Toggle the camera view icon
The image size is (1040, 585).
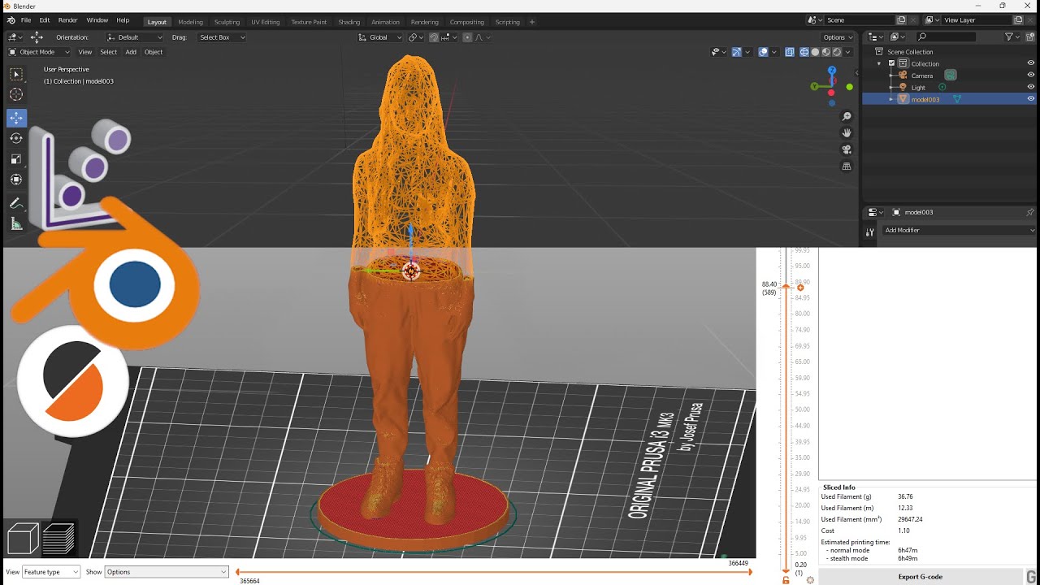pos(847,149)
